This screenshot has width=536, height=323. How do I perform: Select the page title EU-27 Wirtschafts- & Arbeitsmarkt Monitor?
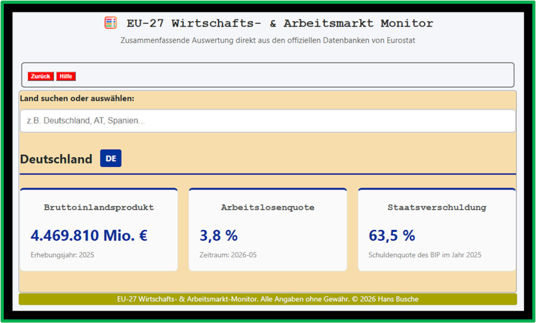[x=280, y=23]
